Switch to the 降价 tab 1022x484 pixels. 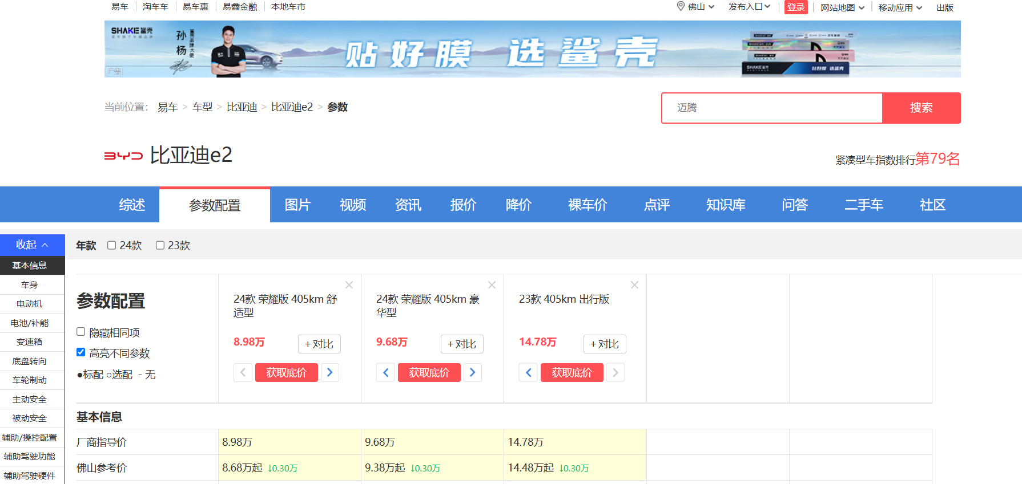518,205
